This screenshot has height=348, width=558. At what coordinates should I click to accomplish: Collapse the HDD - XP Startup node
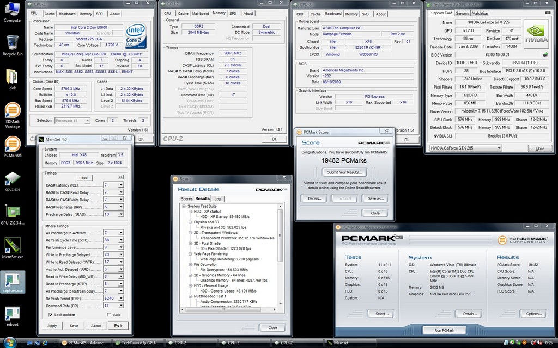[190, 212]
